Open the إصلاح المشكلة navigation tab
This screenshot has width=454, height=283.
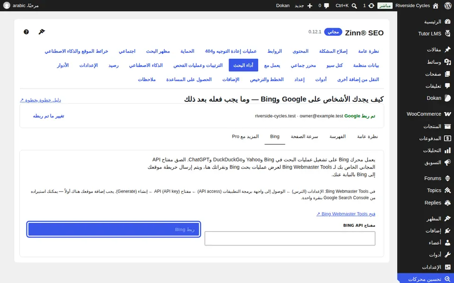pos(333,51)
